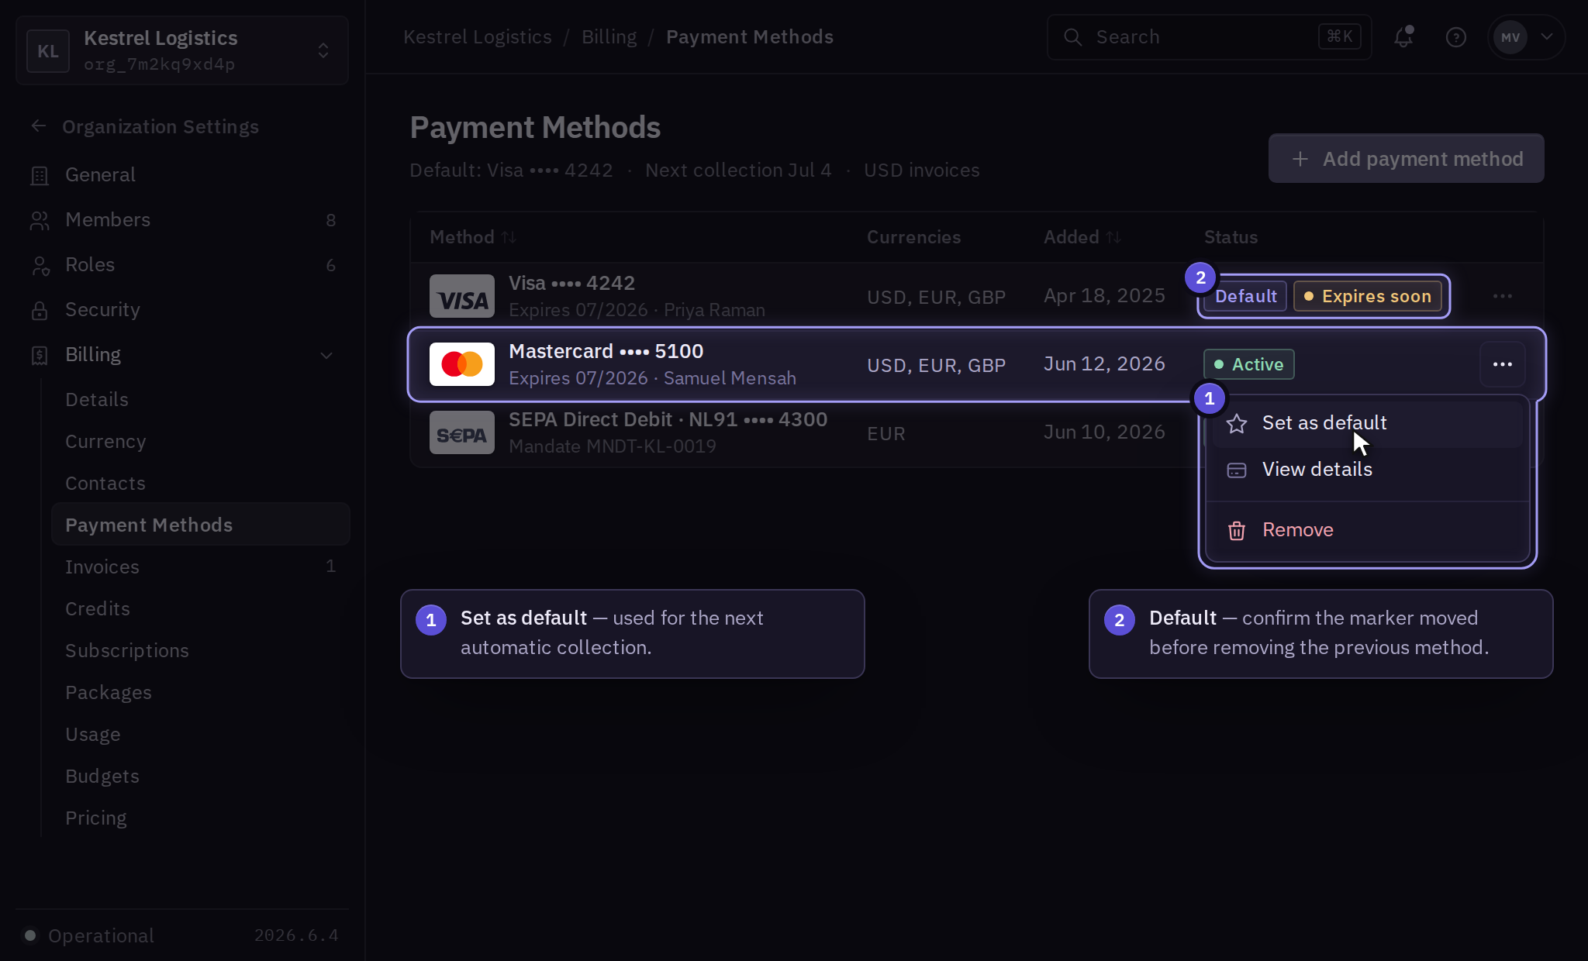Click the three-dot button on Mastercard row

point(1503,364)
